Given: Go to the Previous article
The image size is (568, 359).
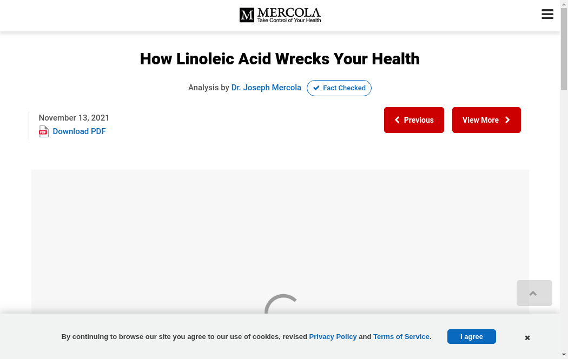Looking at the screenshot, I should click(x=414, y=120).
